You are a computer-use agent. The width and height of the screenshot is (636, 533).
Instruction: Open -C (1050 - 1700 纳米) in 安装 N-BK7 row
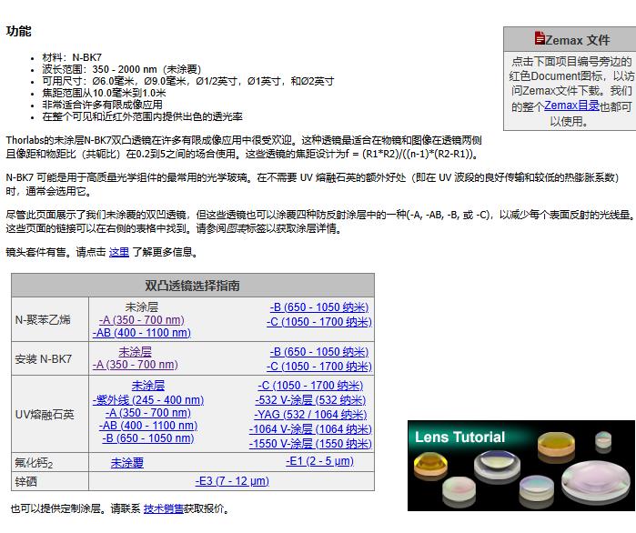(x=319, y=367)
